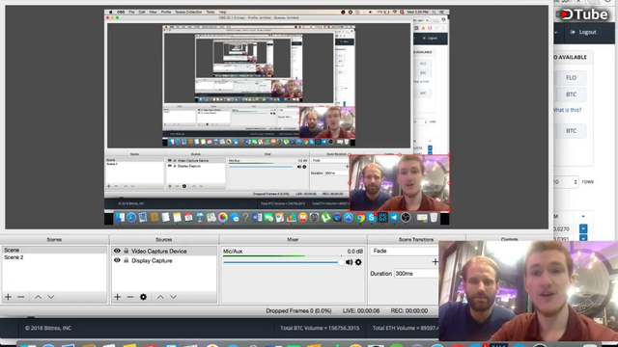Open the Profile menu in the previewed OBS
The width and height of the screenshot is (618, 347).
coord(166,12)
